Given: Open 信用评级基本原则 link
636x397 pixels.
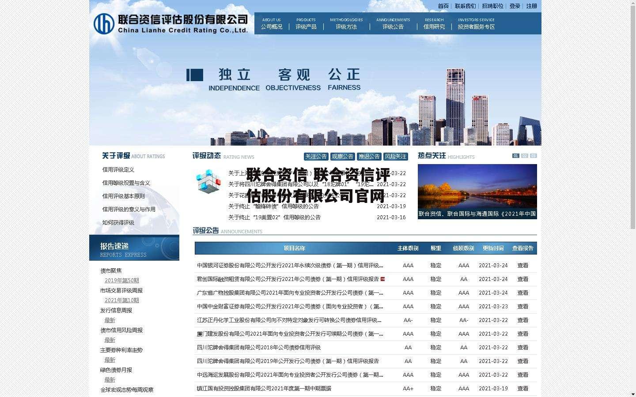Looking at the screenshot, I should click(x=124, y=196).
